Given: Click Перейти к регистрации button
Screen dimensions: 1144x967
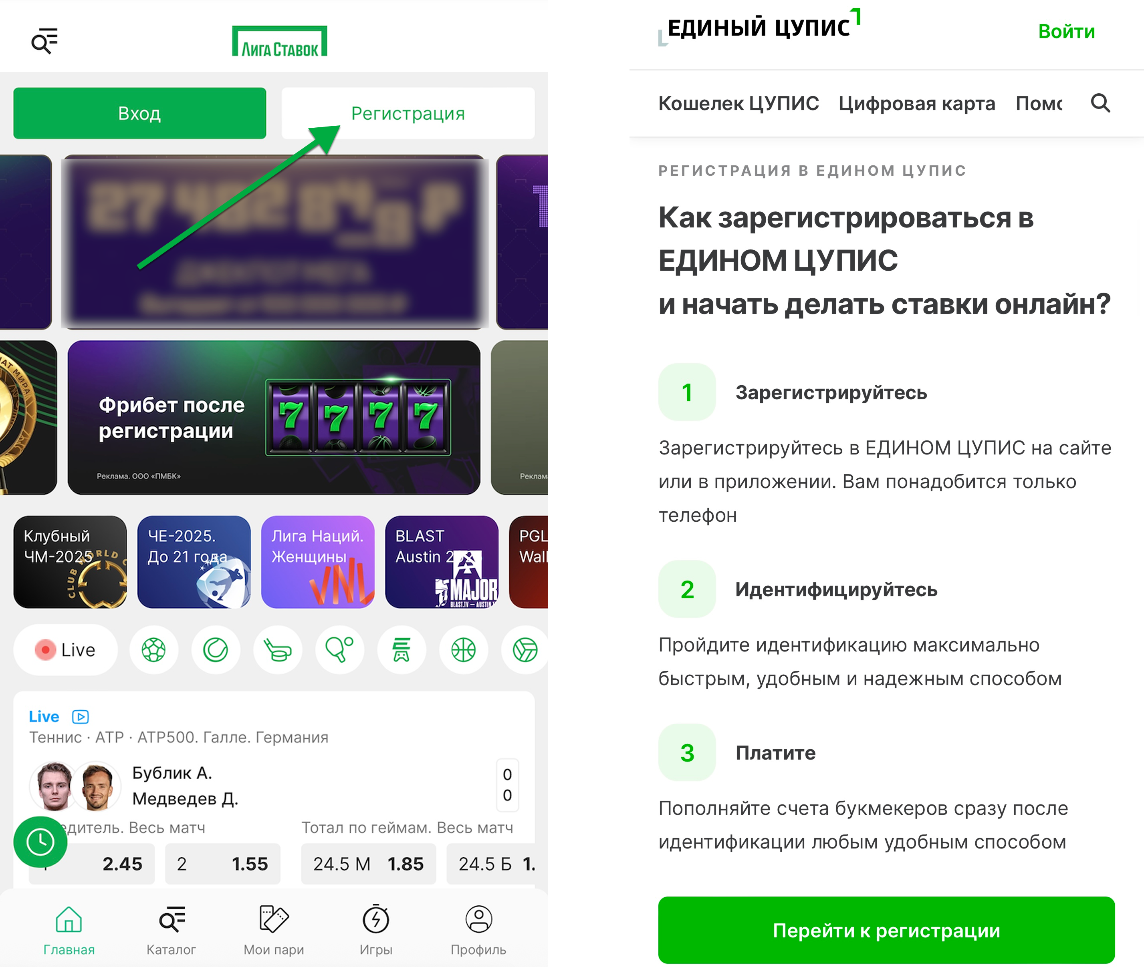Looking at the screenshot, I should [x=886, y=930].
